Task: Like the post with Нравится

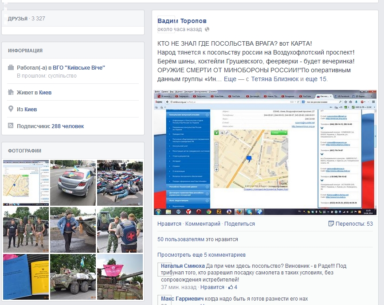Action: (169, 224)
